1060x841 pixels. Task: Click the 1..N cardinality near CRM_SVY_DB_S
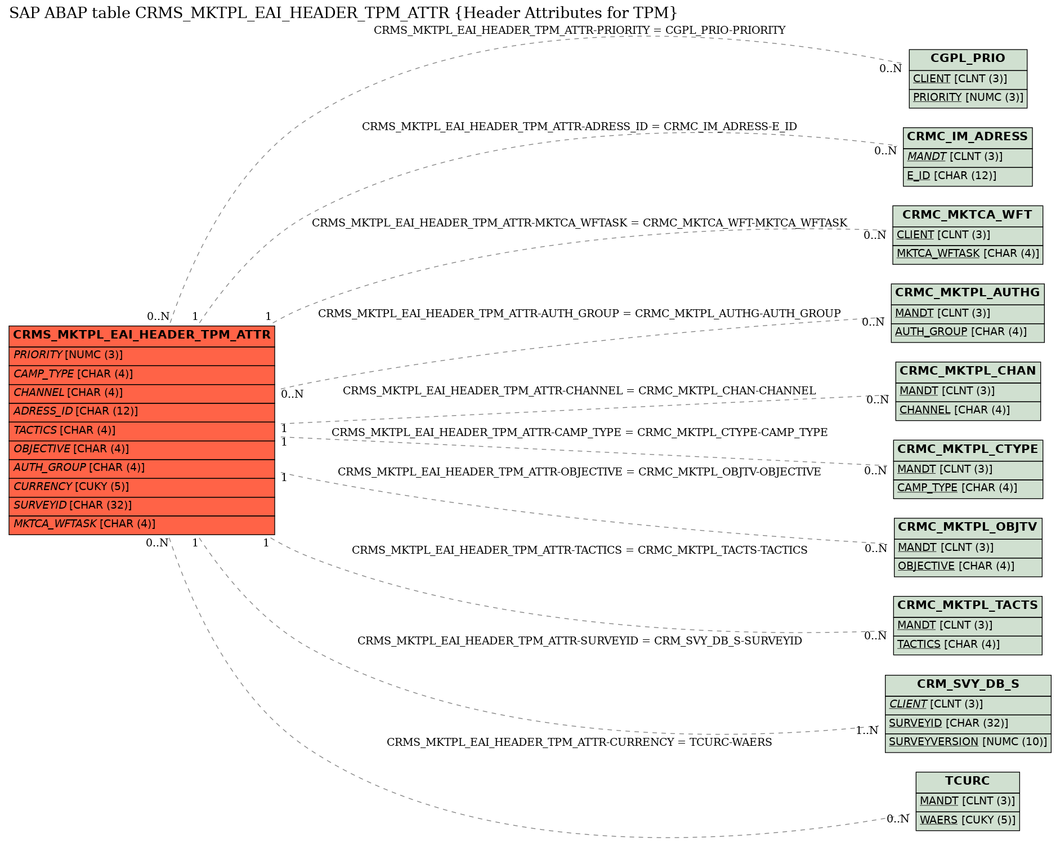(867, 731)
